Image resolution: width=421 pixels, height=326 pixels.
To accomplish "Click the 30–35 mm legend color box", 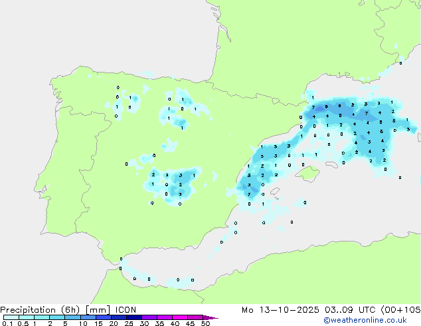I will pos(149,317).
